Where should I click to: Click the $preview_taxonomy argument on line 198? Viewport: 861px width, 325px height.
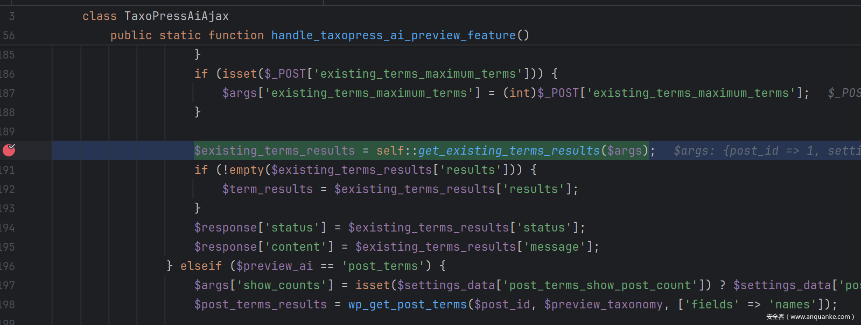(x=603, y=304)
